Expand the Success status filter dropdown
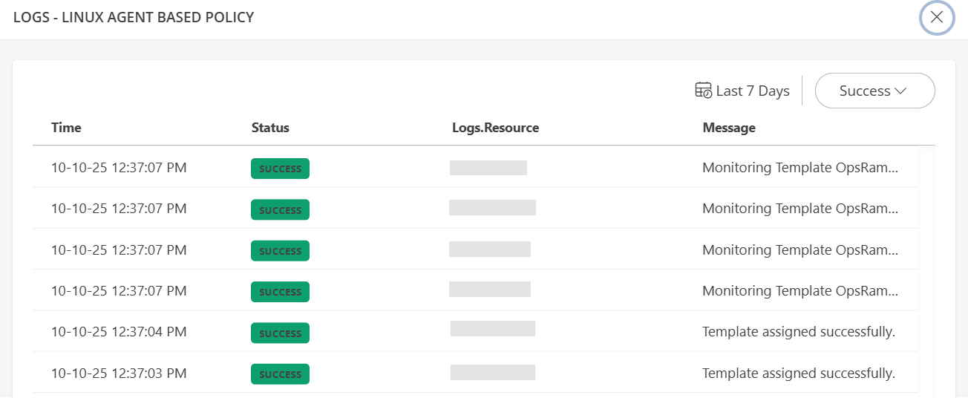Viewport: 968px width, 398px height. click(x=874, y=91)
